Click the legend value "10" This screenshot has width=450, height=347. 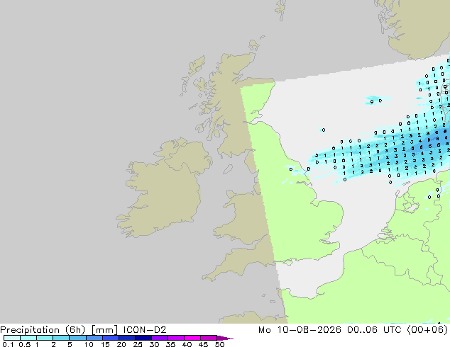tap(89, 344)
